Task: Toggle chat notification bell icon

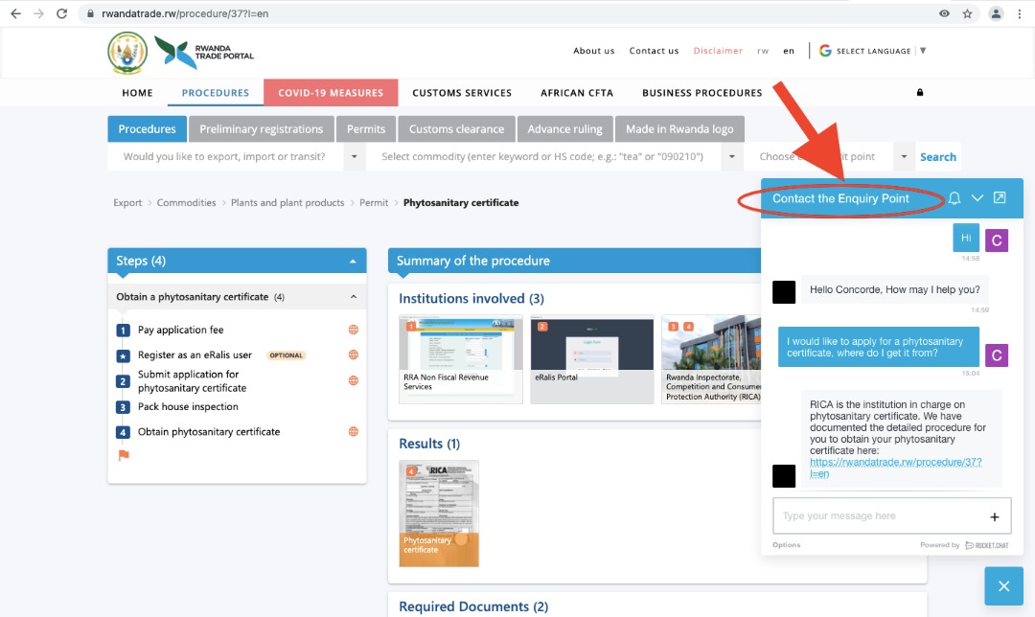Action: (x=954, y=198)
